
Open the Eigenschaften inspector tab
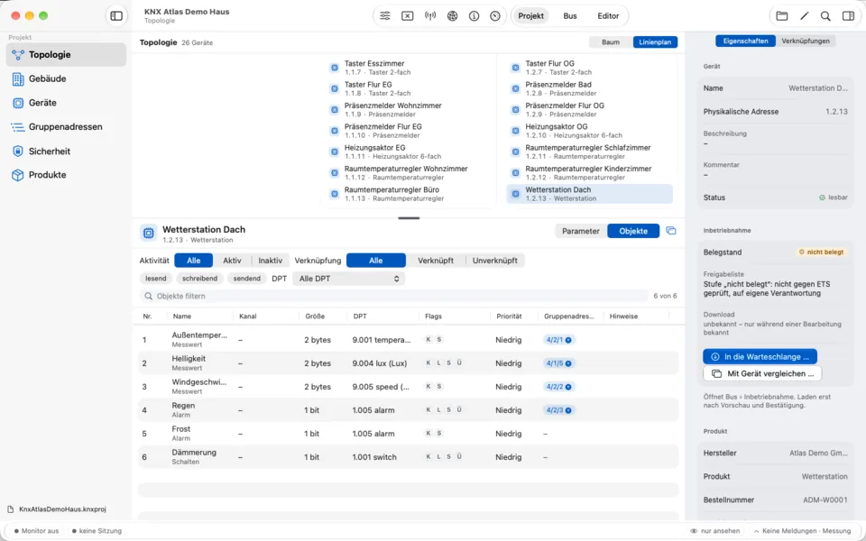click(x=746, y=41)
